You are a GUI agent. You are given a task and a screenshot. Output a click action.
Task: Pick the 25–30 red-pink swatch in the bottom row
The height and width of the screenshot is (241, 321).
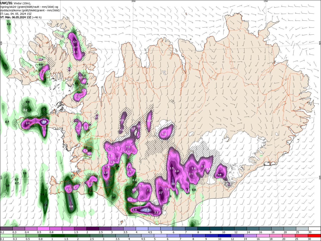click(302, 236)
